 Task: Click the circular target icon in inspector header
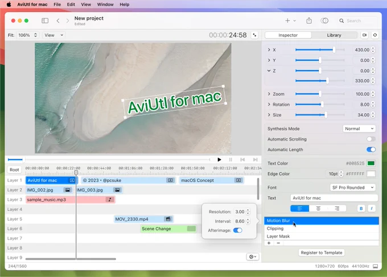[375, 35]
